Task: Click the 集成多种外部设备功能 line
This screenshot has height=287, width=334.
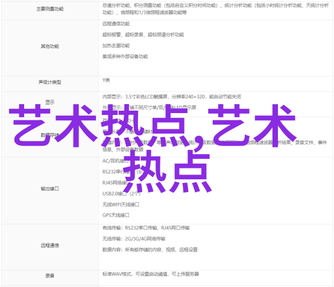Action: pyautogui.click(x=125, y=57)
